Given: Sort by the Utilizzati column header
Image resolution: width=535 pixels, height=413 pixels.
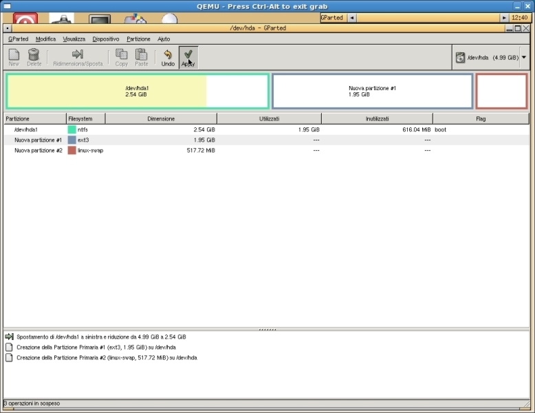Looking at the screenshot, I should (x=269, y=118).
